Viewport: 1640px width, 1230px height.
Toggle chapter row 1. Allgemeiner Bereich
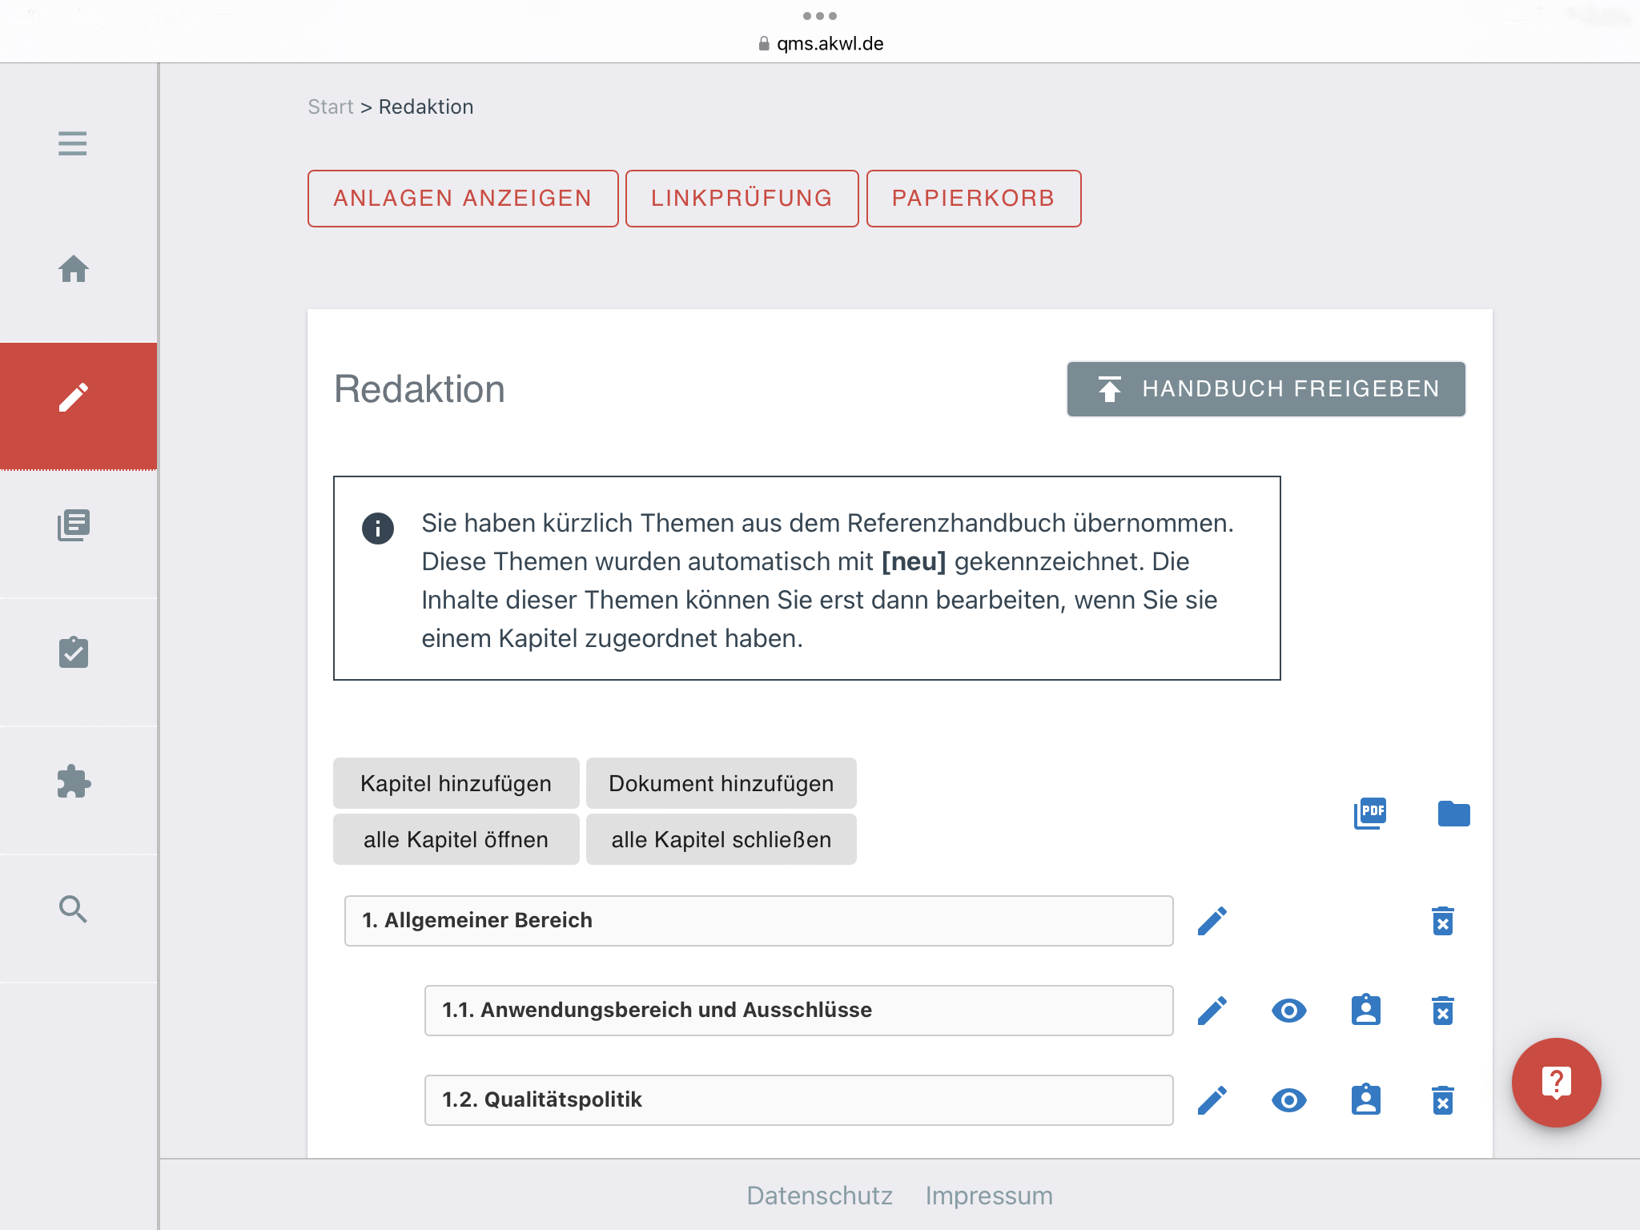pos(758,921)
